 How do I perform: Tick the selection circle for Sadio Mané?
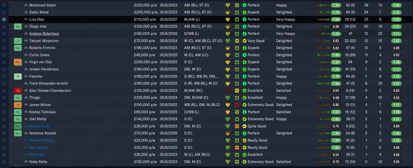[4, 13]
